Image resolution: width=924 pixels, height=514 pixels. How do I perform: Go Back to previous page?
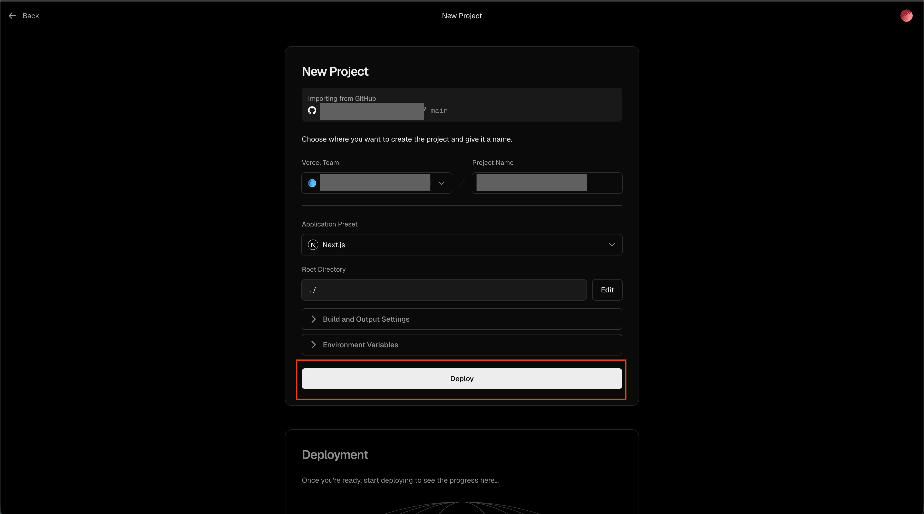tap(31, 16)
